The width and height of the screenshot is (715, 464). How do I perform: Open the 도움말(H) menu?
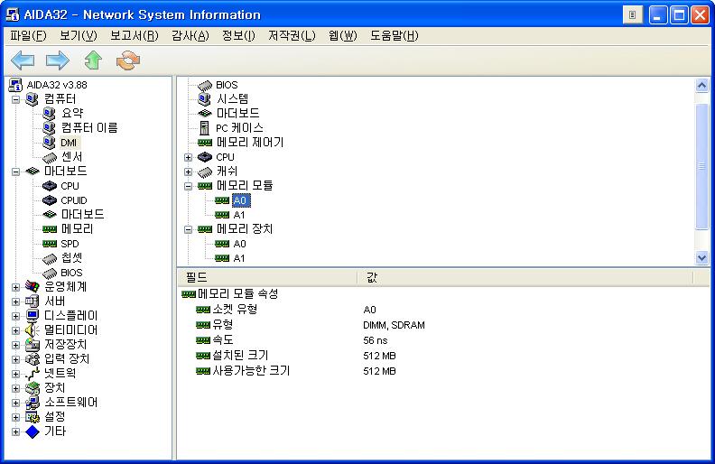(395, 35)
